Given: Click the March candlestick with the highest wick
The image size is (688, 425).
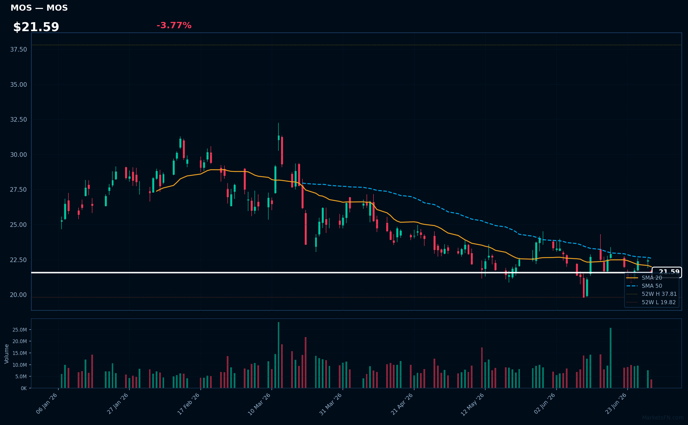Looking at the screenshot, I should point(278,137).
